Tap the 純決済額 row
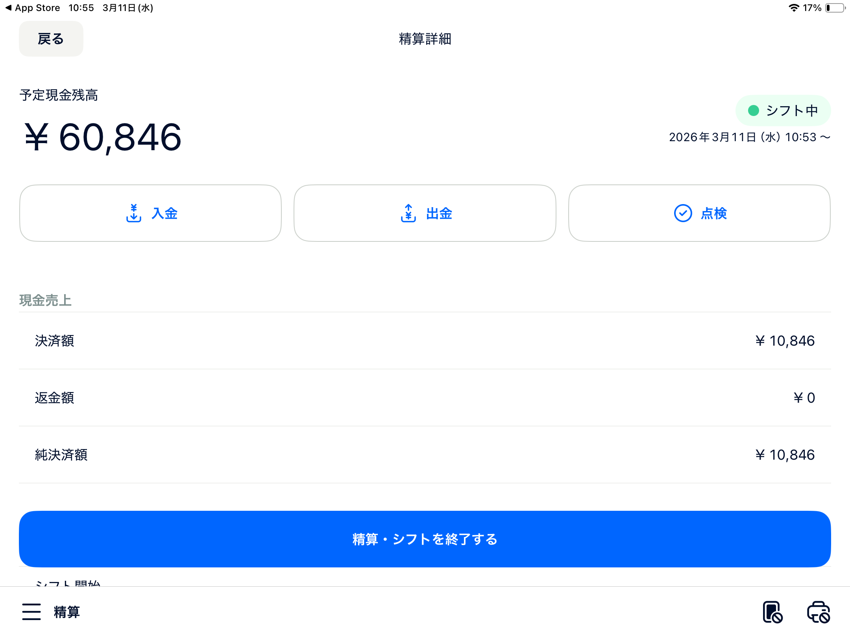The image size is (850, 637). (425, 455)
